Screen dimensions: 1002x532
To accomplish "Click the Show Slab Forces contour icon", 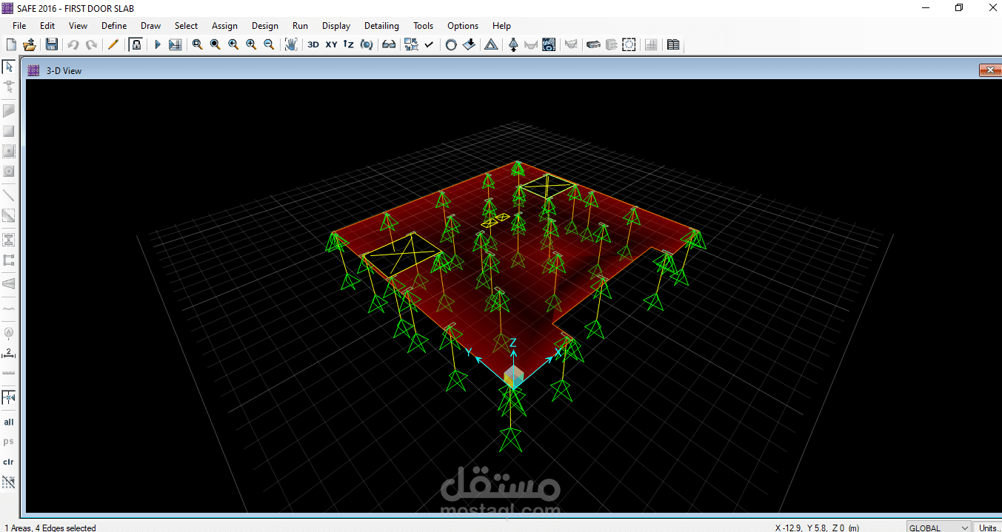I will coord(549,44).
